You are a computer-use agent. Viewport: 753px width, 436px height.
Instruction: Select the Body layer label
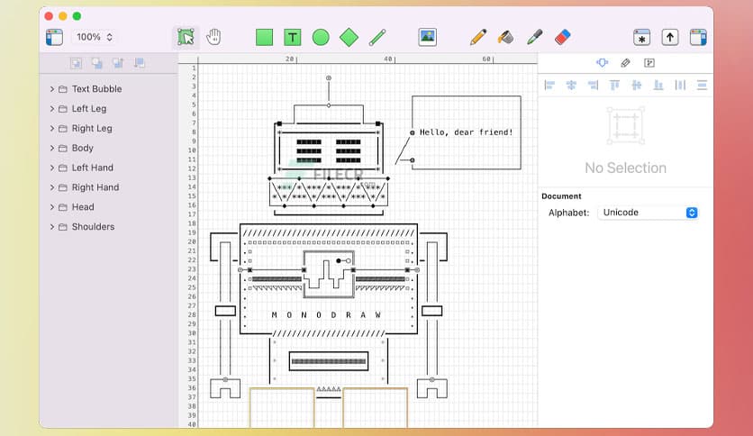tap(83, 148)
